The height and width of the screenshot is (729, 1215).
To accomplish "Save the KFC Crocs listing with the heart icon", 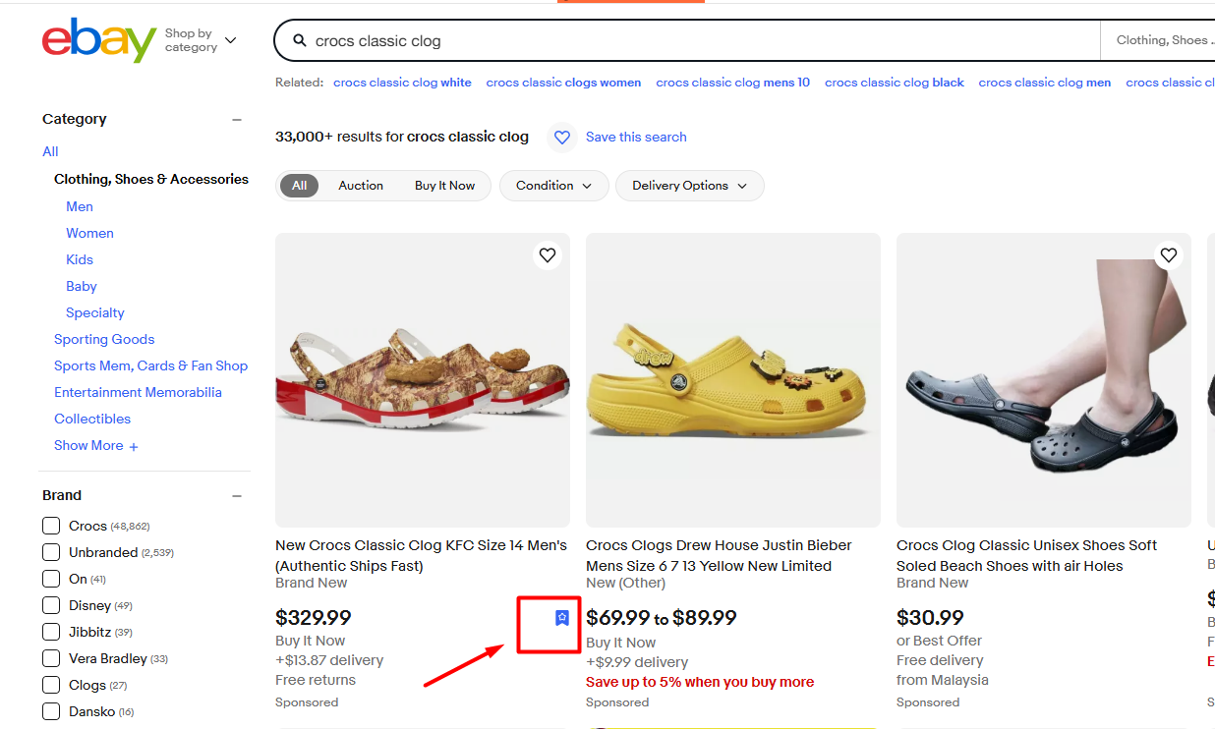I will pos(547,254).
